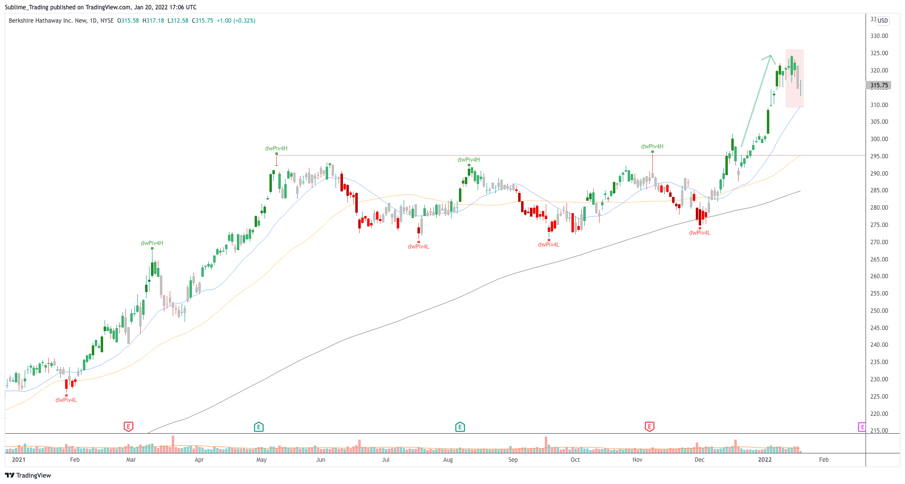The width and height of the screenshot is (905, 484).
Task: Click the 310.00 price axis label
Action: (879, 105)
